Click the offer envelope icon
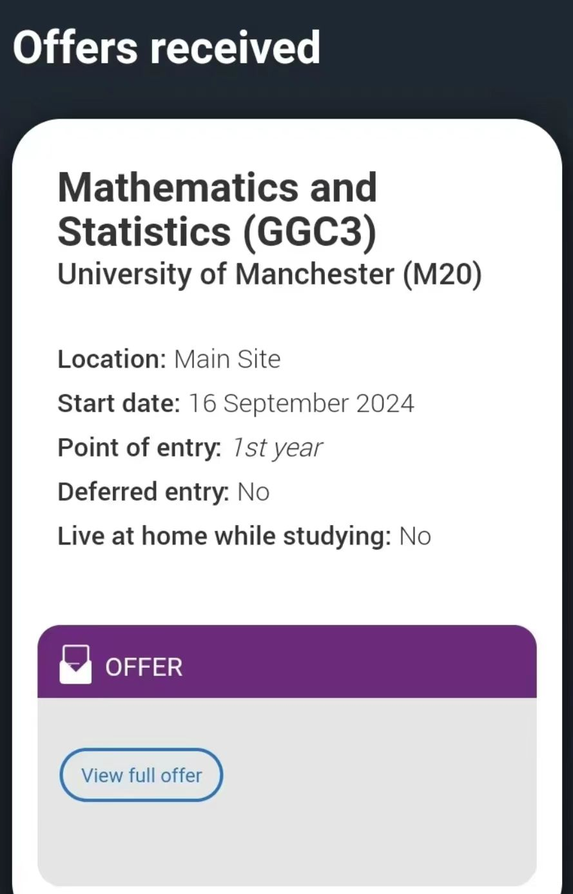This screenshot has width=573, height=894. click(75, 664)
